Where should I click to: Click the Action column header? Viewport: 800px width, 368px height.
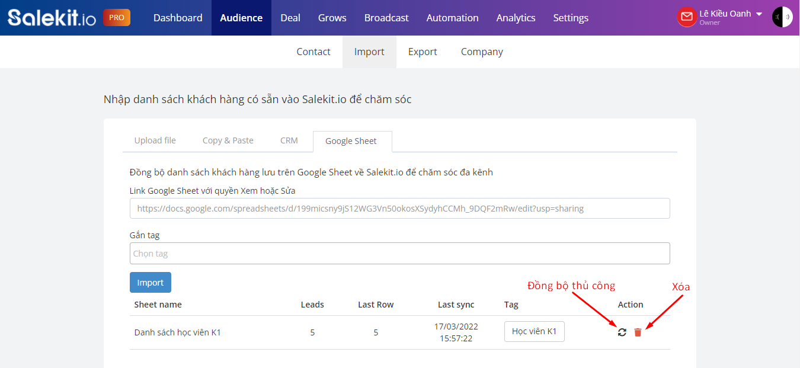(x=631, y=305)
